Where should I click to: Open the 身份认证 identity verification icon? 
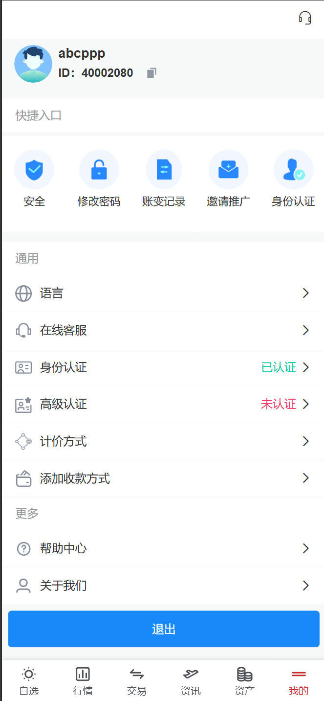pyautogui.click(x=293, y=169)
